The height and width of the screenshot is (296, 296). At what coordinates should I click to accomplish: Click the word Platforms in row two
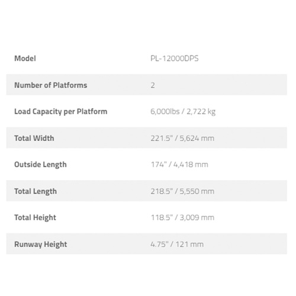70,85
